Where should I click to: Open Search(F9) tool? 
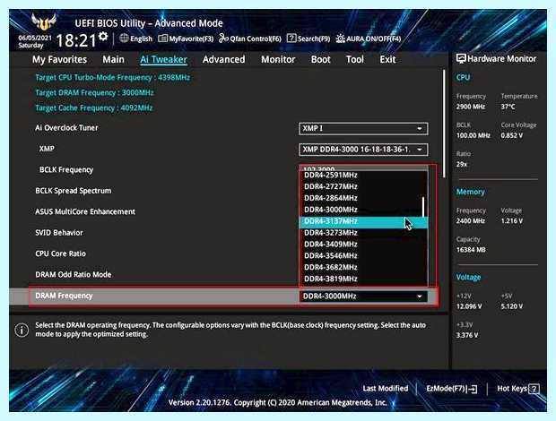coord(308,39)
